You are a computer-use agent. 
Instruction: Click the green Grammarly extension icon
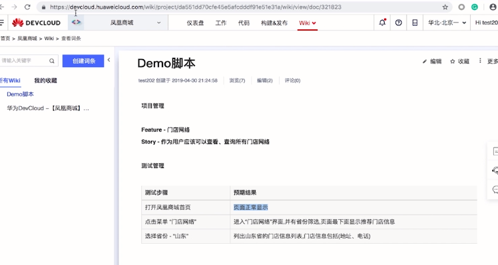475,7
